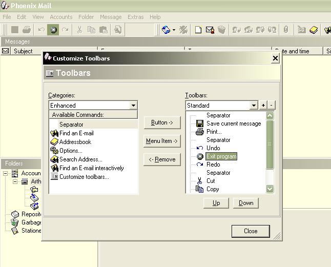
Task: Open the Folder menu
Action: tap(86, 17)
